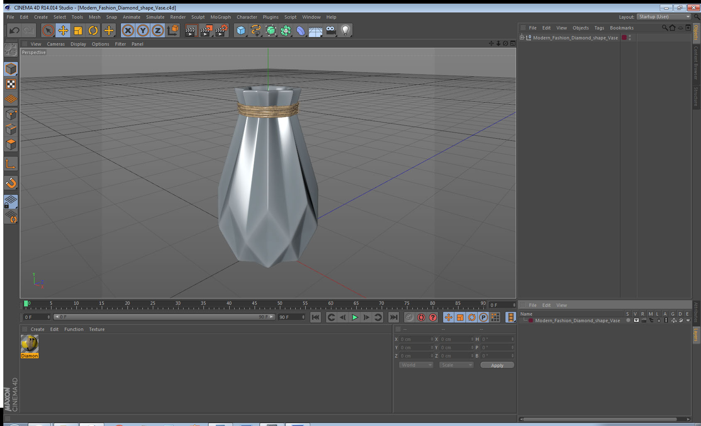
Task: Open viewport Cameras menu
Action: coord(56,44)
